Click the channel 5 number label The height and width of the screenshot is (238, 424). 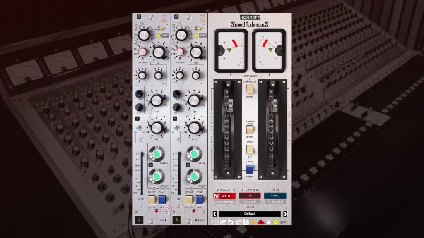pyautogui.click(x=139, y=220)
